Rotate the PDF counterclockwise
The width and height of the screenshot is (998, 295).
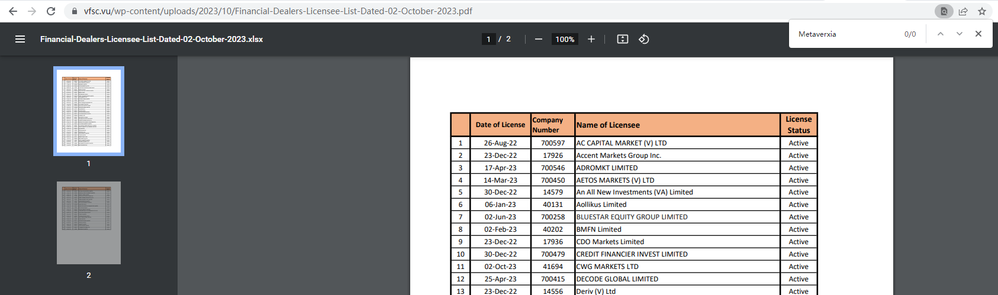644,39
